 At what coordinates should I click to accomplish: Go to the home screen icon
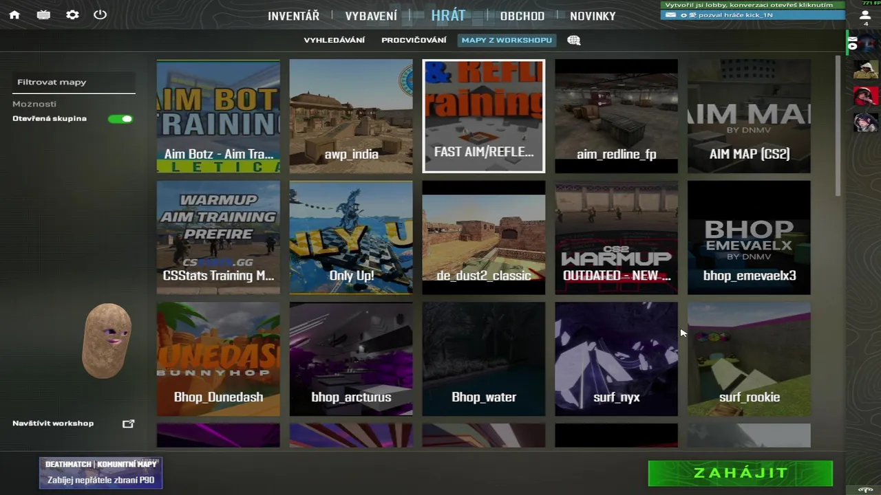(x=14, y=14)
